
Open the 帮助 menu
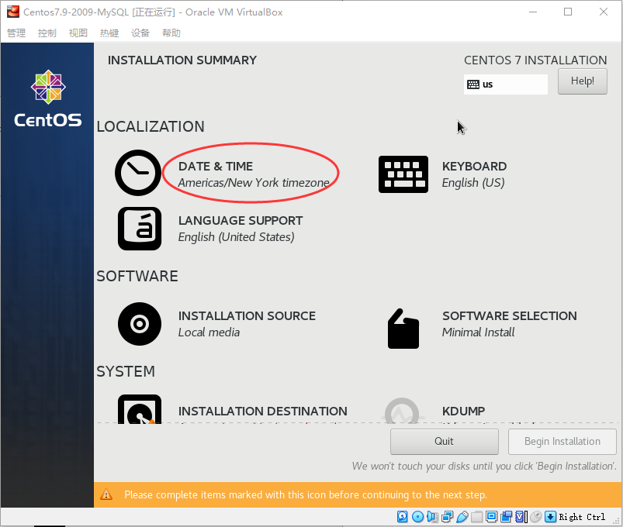coord(171,33)
